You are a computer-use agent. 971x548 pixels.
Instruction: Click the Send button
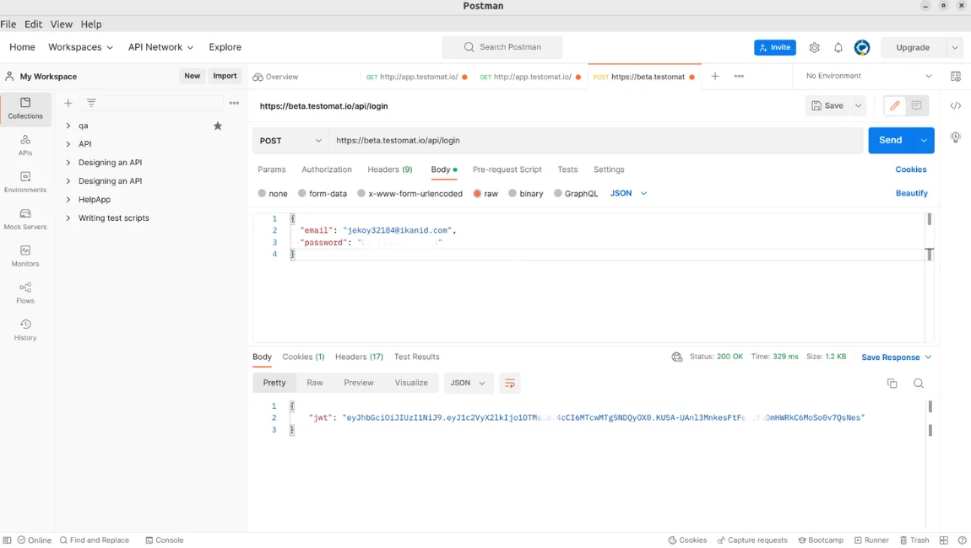890,141
